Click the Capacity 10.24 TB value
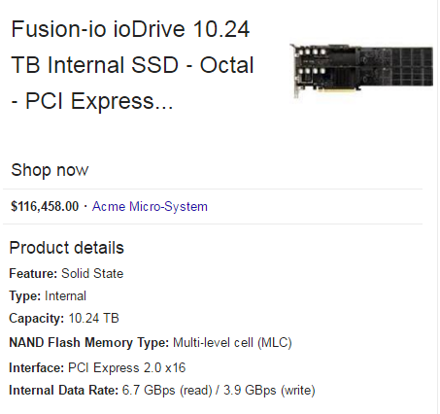 coord(93,318)
